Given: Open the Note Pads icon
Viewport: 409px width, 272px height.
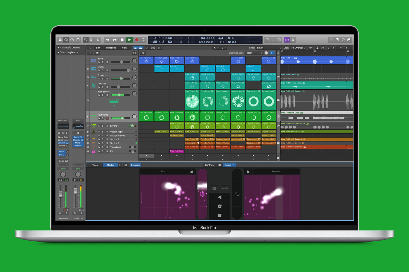Looking at the screenshot, I should [x=337, y=40].
